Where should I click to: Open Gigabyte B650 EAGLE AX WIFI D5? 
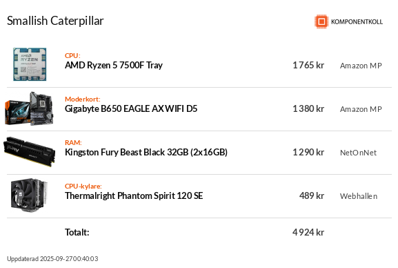[x=131, y=109]
